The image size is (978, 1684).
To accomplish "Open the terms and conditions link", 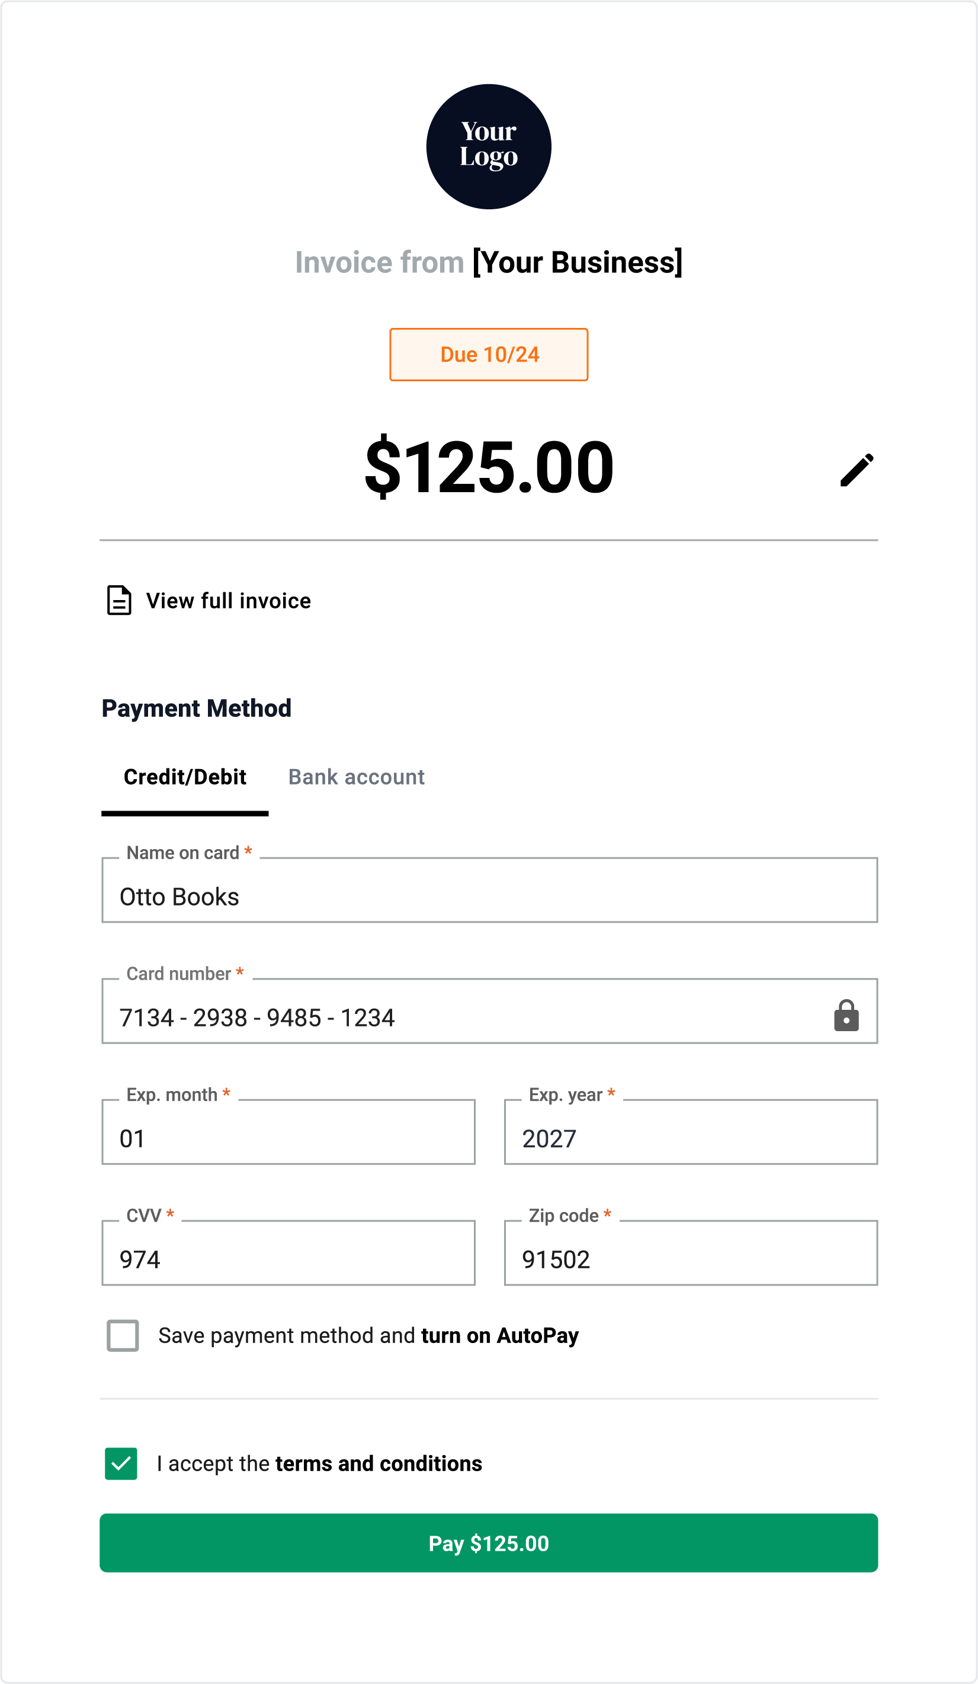I will point(379,1463).
